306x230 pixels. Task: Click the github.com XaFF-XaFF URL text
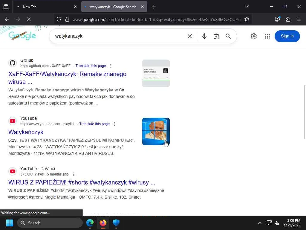45,66
